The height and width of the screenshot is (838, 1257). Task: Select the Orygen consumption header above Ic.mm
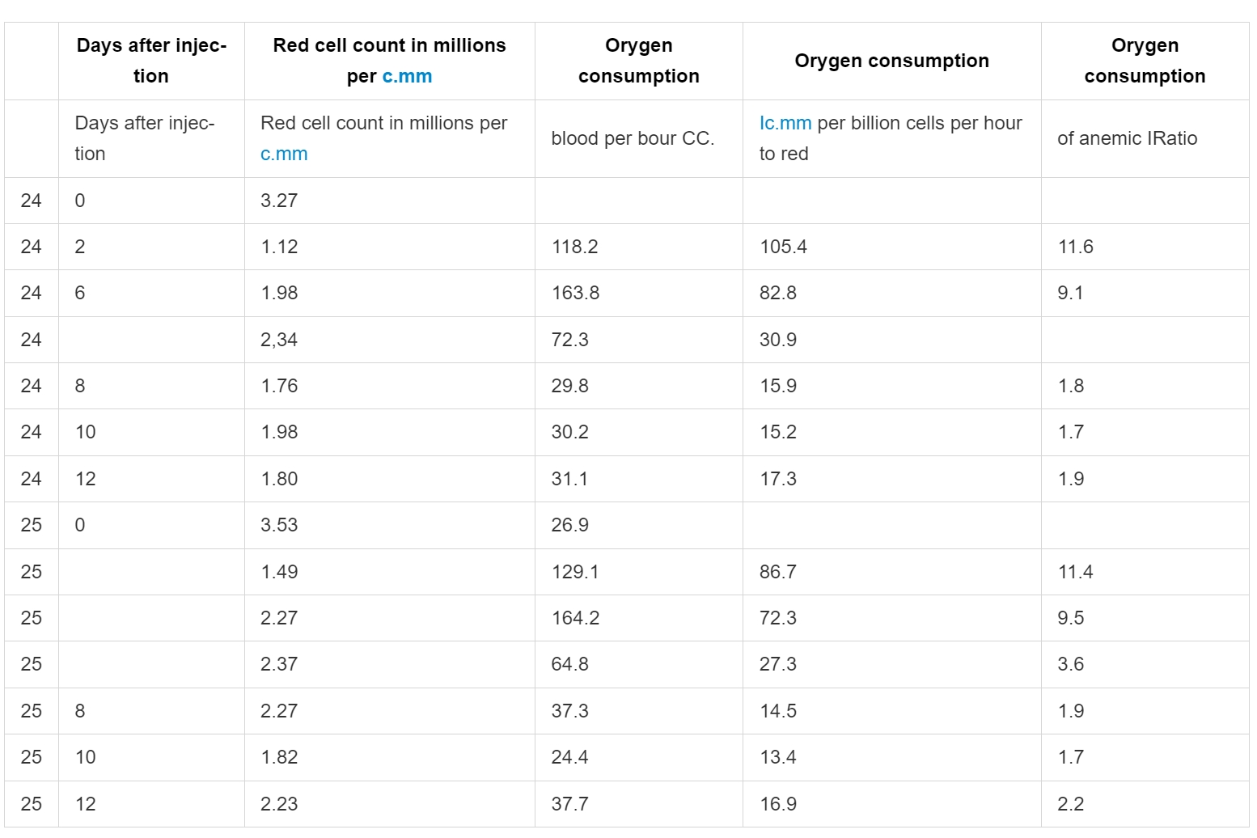point(891,61)
